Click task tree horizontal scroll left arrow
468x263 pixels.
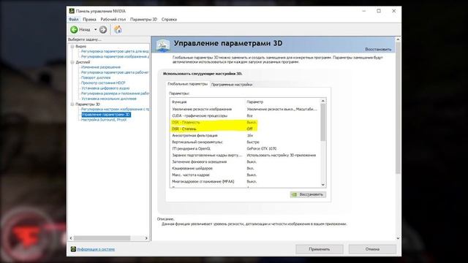[x=71, y=238]
